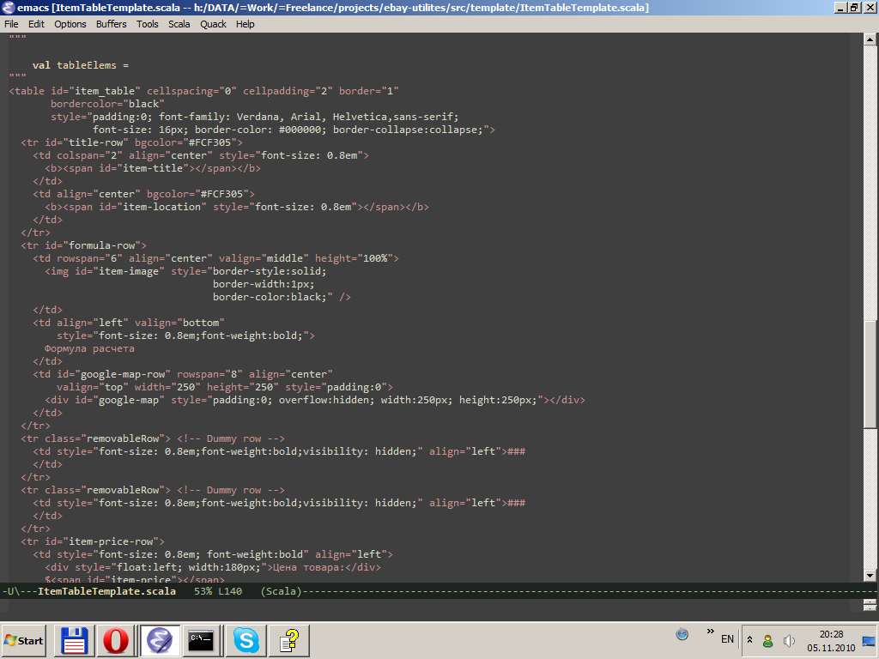Click the volume speaker tray icon
Viewport: 879px width, 659px height.
click(788, 640)
